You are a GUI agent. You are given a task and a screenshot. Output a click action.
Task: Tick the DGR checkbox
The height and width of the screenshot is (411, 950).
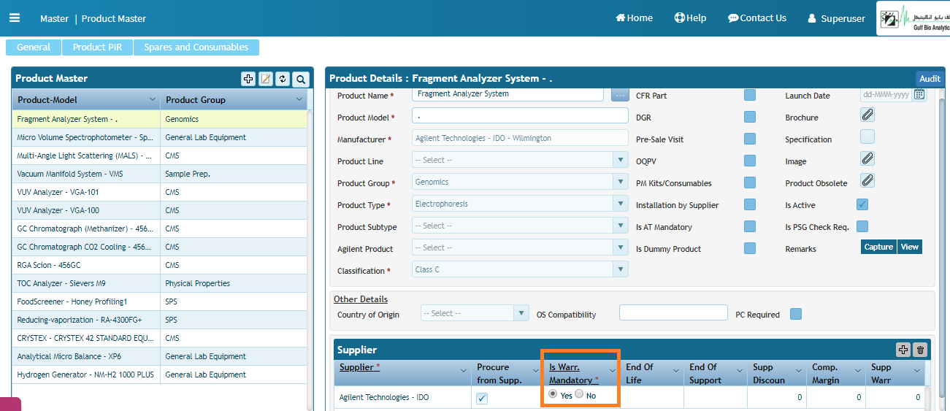tap(750, 117)
